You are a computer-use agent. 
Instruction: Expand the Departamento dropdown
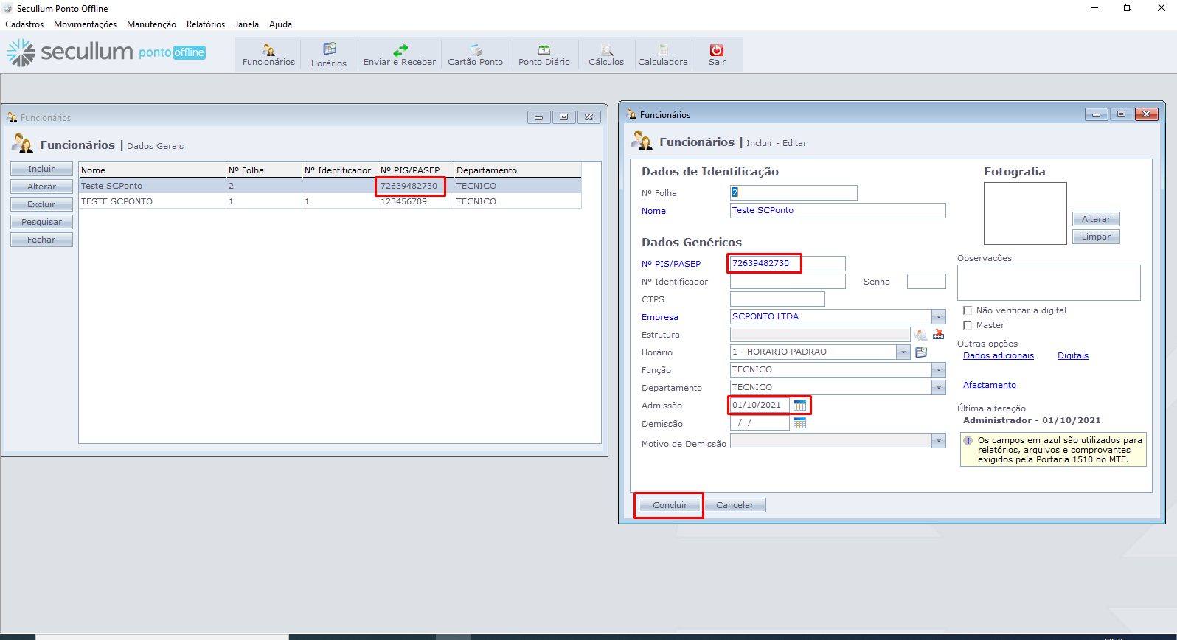[938, 388]
